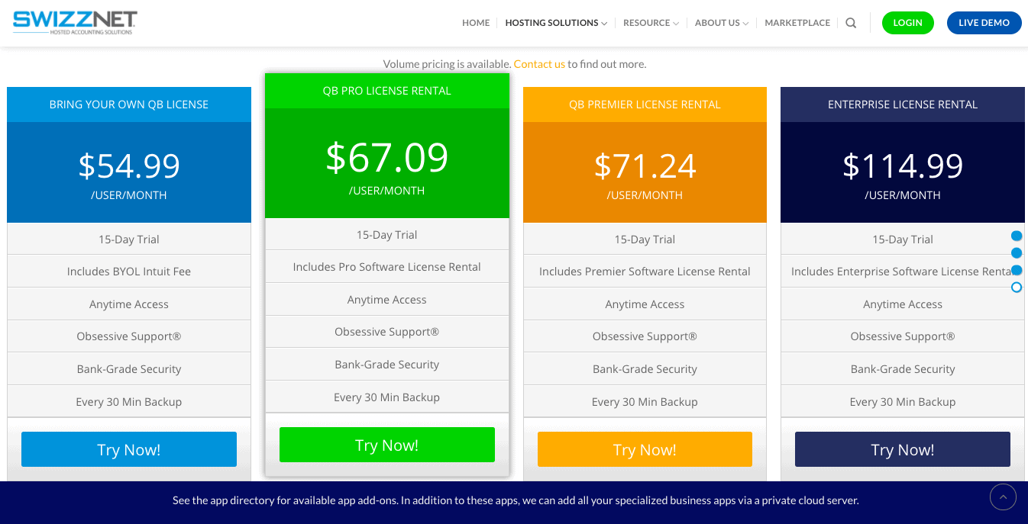Click Includes Premier Software License Rental row
1028x524 pixels.
click(x=645, y=272)
